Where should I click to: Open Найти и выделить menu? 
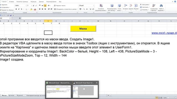click(x=161, y=7)
